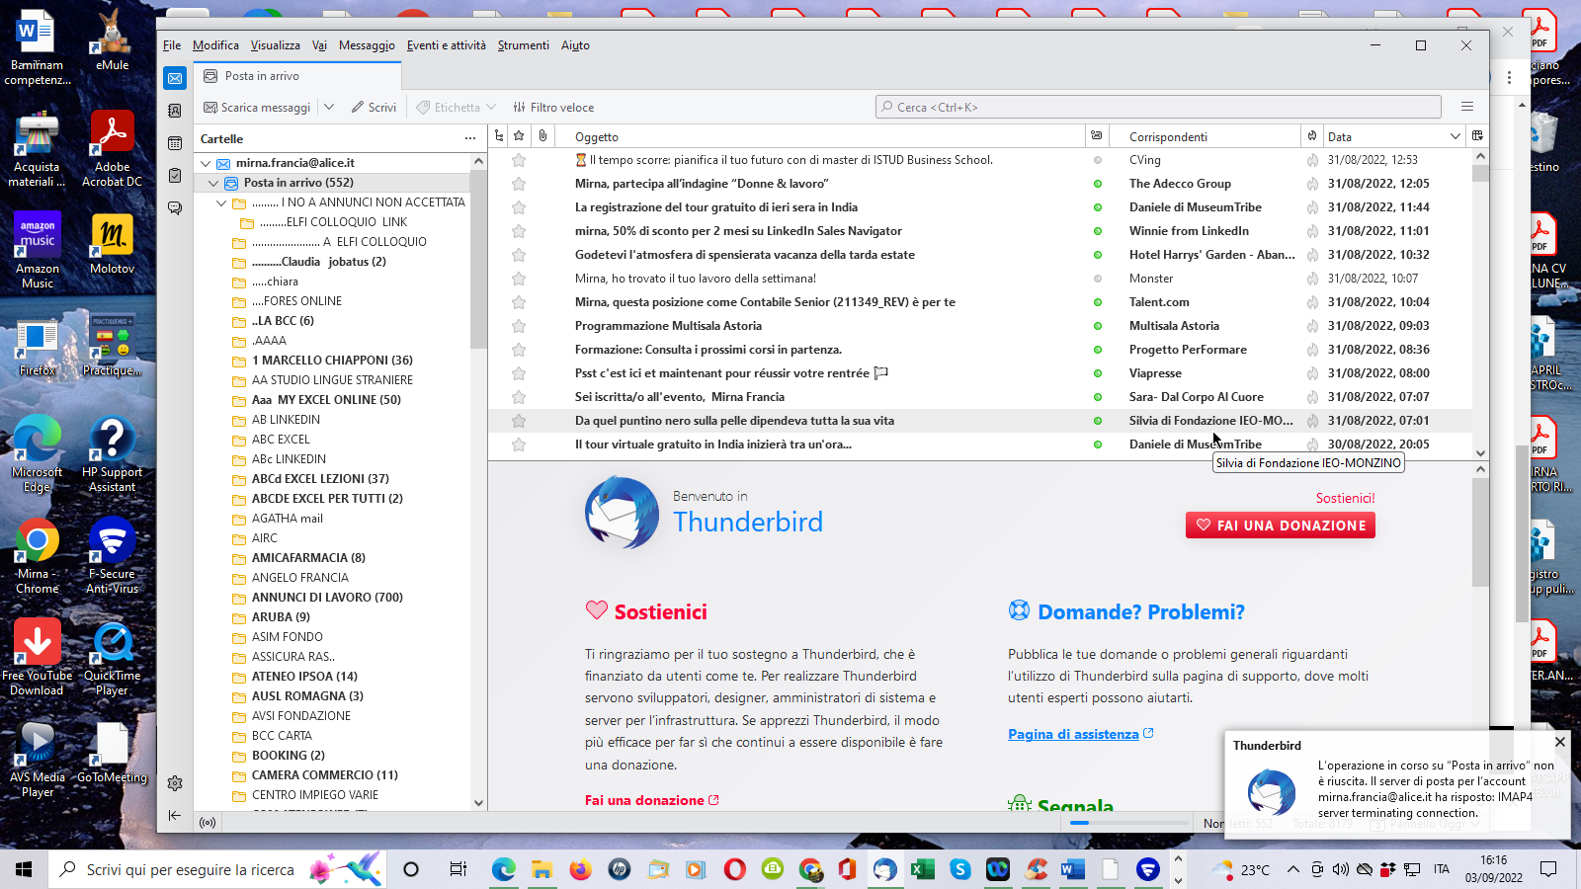Open the Modifica menu

tap(215, 45)
